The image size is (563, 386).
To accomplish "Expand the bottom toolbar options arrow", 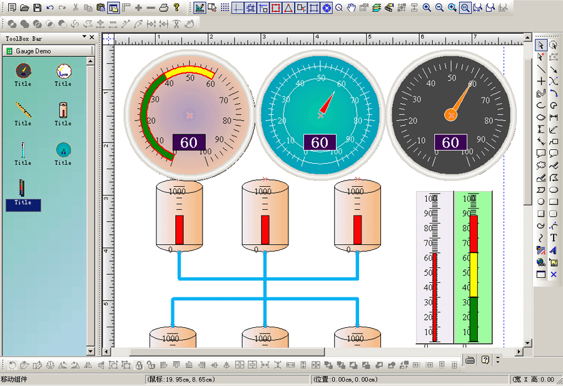I will click(497, 360).
